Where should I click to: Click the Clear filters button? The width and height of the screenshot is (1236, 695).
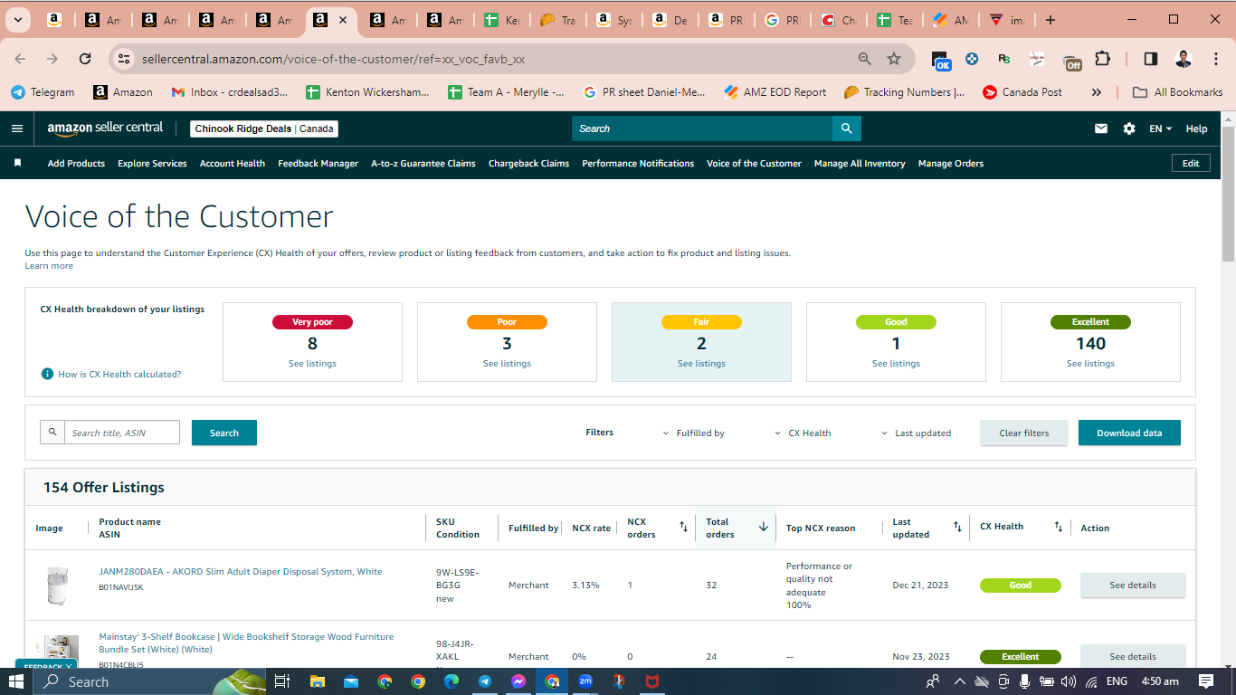(x=1024, y=433)
